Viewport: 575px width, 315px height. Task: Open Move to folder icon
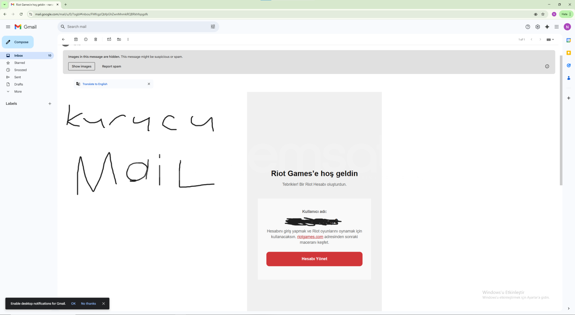[x=119, y=39]
